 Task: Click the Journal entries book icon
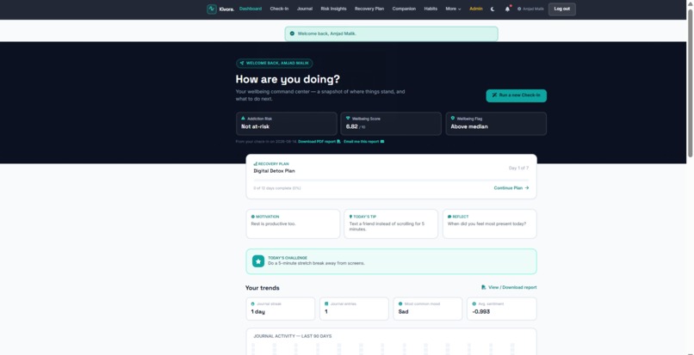click(326, 303)
